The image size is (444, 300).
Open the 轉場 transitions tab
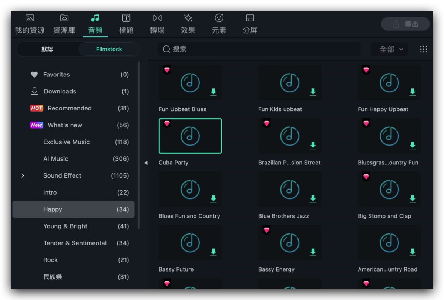click(157, 24)
